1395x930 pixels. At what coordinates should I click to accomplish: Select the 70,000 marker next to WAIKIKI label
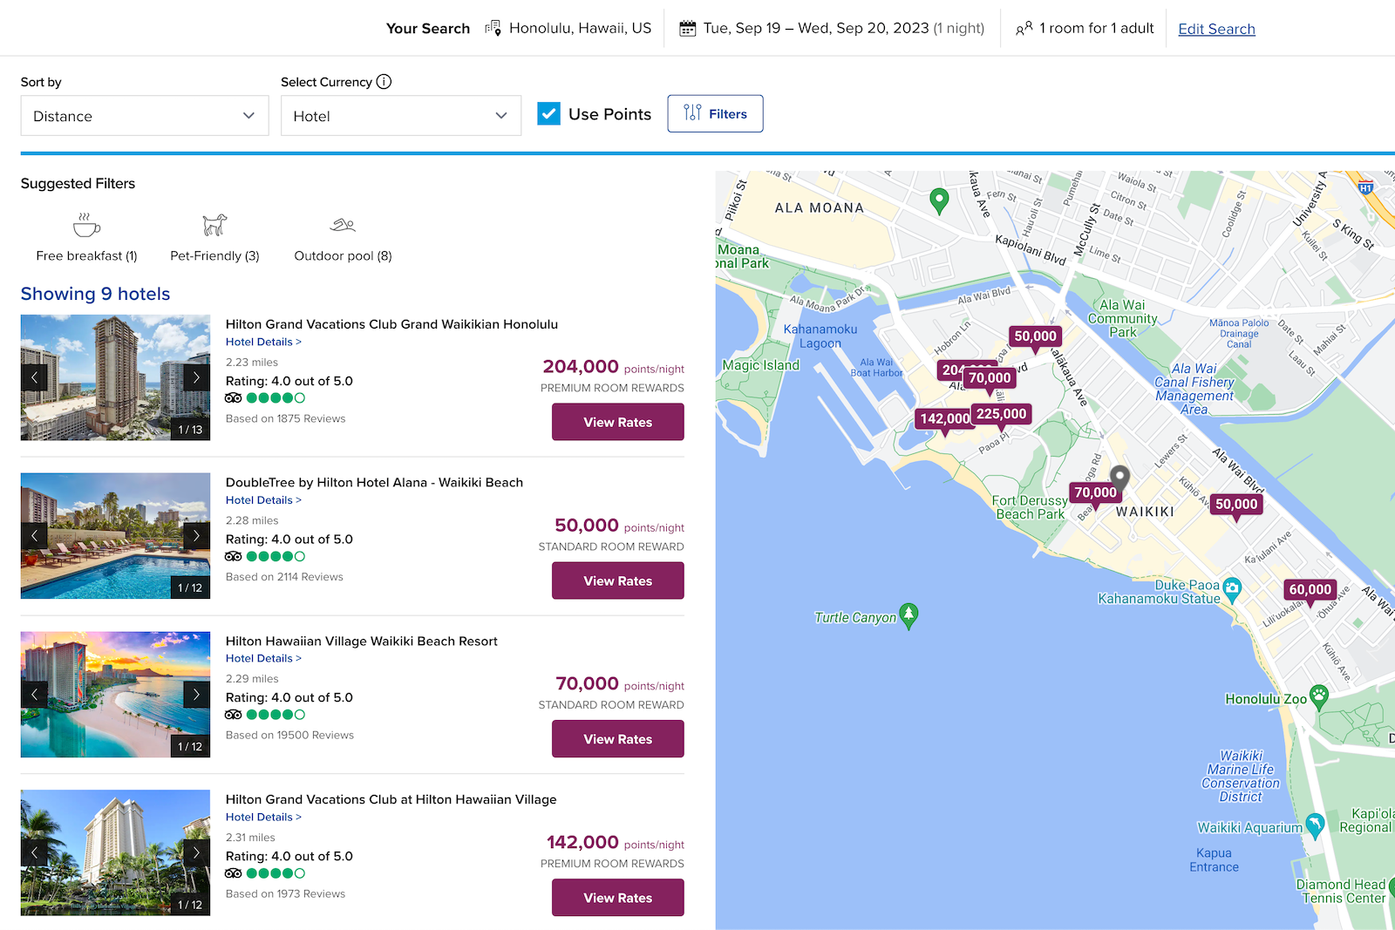pos(1095,494)
